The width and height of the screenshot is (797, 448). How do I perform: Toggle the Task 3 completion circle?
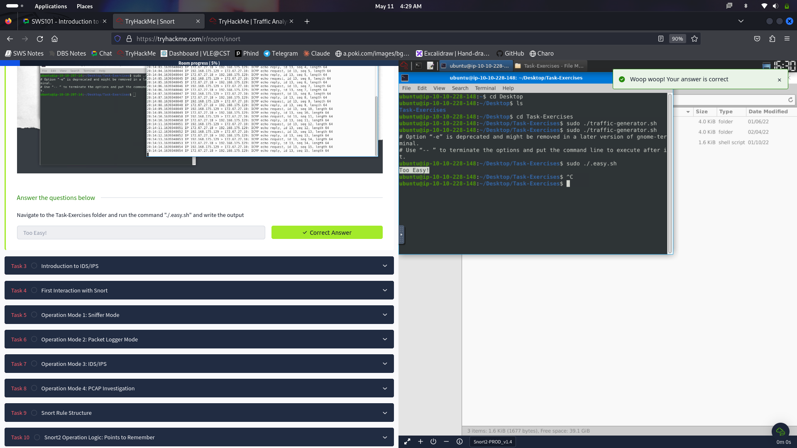(34, 266)
